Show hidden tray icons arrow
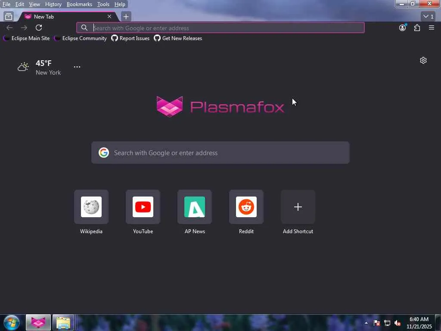Screen dimensions: 441x331 pos(366,323)
